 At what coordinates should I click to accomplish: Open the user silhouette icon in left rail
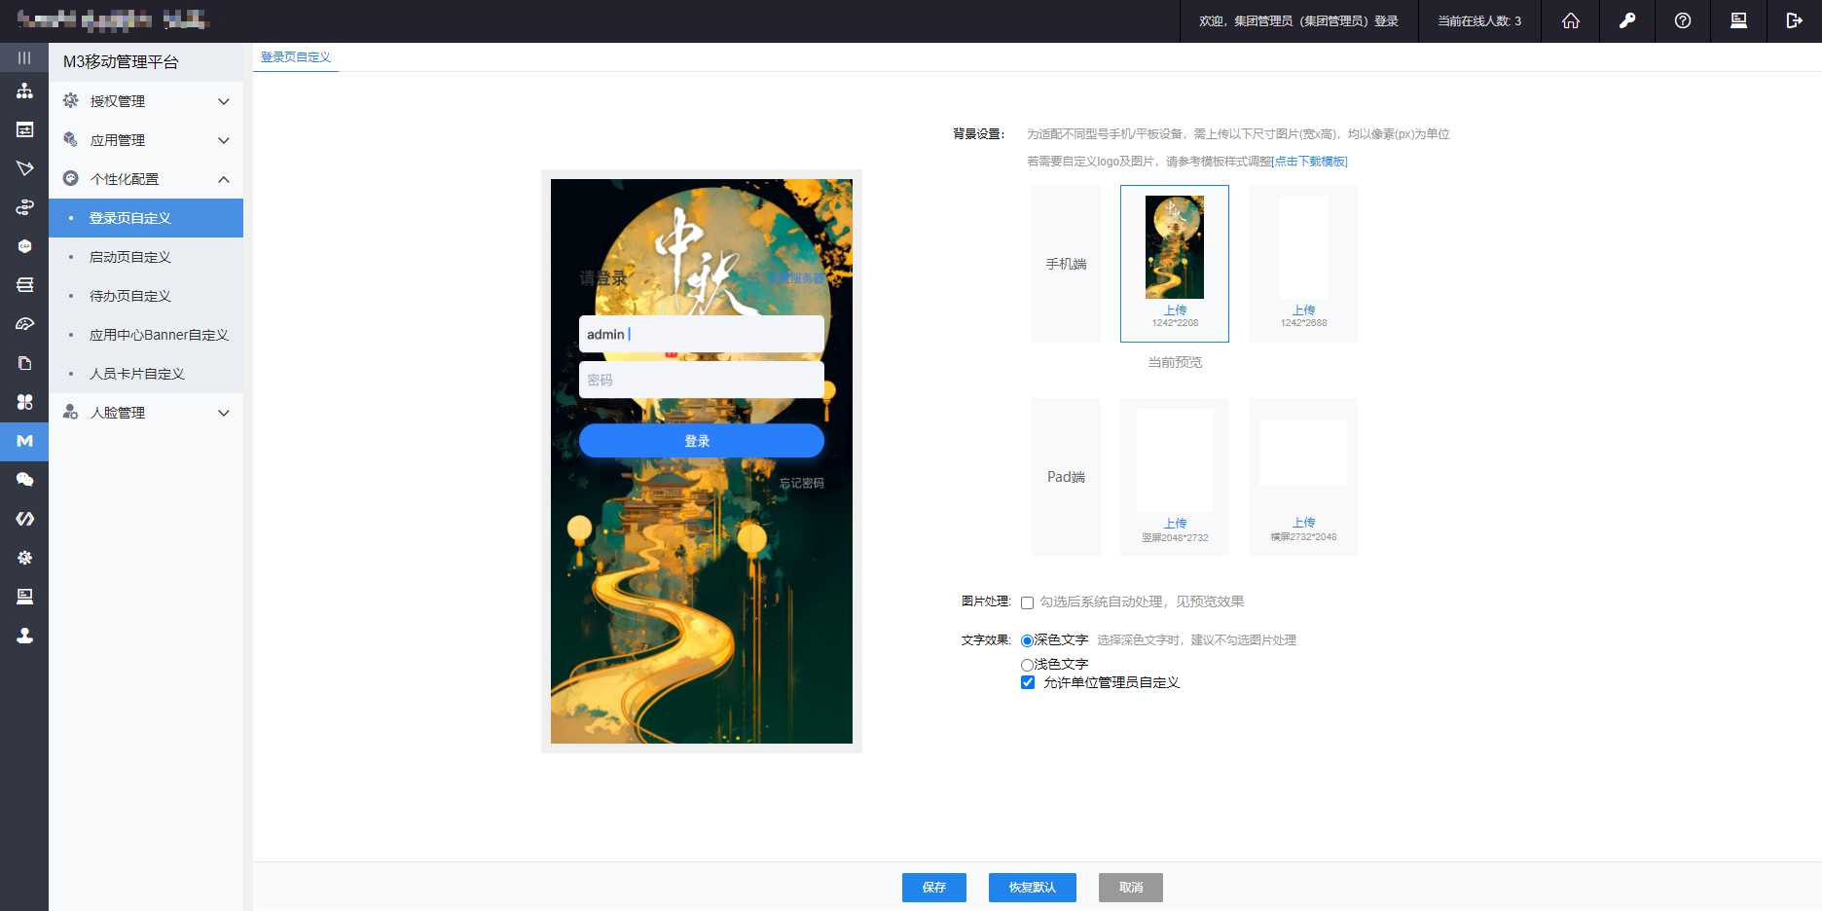[x=24, y=636]
